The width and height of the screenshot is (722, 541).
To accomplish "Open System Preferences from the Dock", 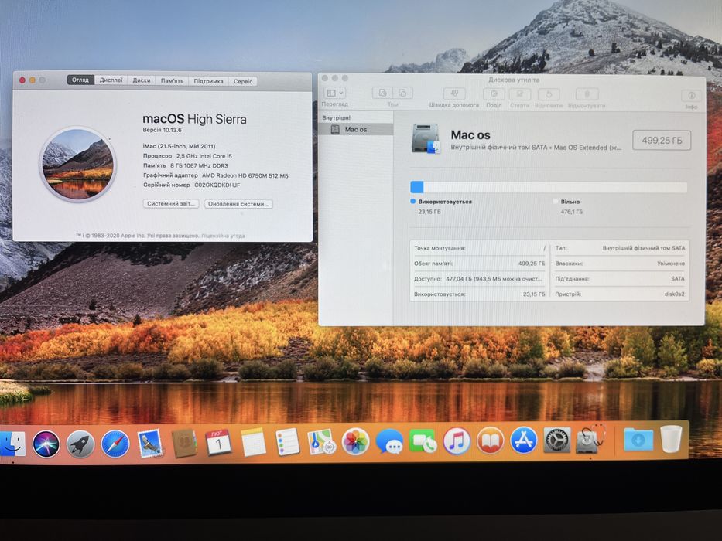I will click(557, 440).
